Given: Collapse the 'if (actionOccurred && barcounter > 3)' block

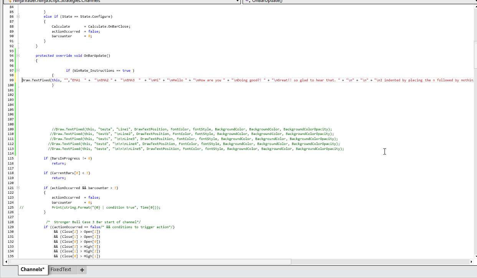Looking at the screenshot, I should point(18,188).
